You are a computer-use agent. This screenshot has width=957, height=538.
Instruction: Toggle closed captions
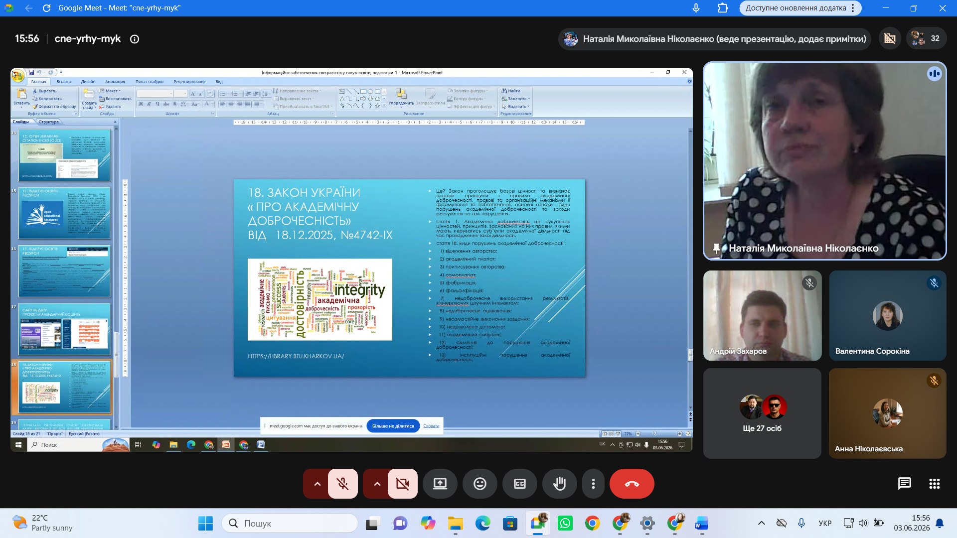tap(520, 484)
